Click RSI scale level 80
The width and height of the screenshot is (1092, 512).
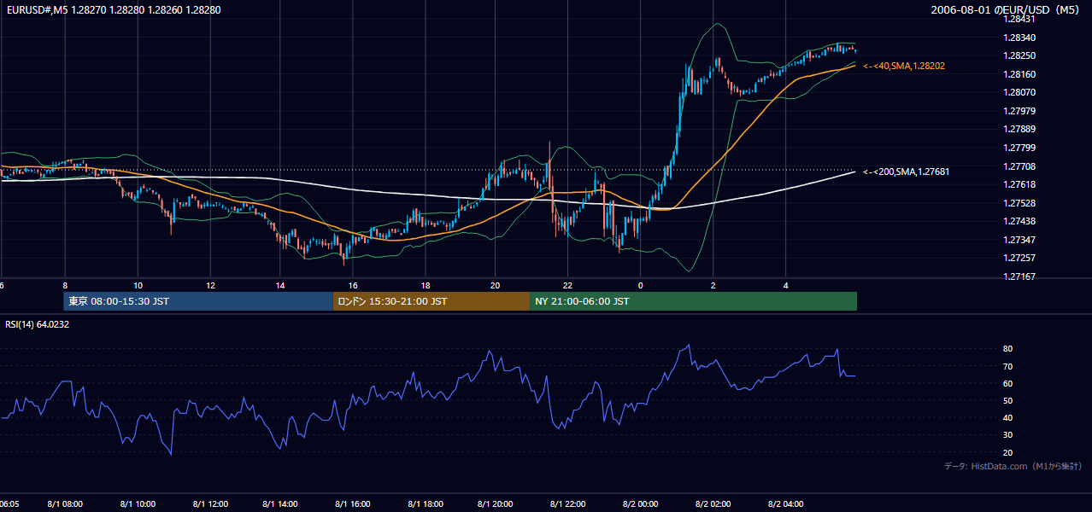[x=1008, y=349]
